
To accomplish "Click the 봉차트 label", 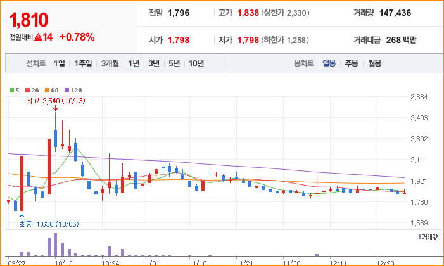I will tap(303, 63).
